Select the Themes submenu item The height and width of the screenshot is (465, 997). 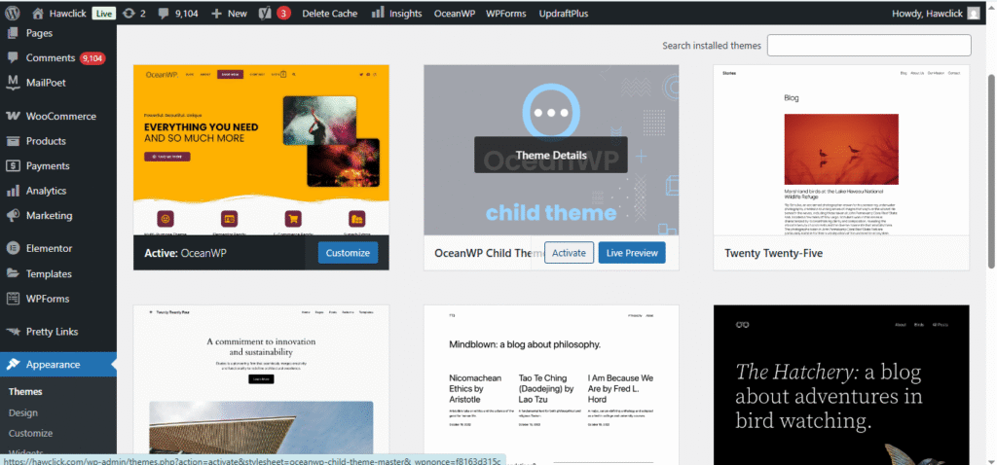[25, 392]
